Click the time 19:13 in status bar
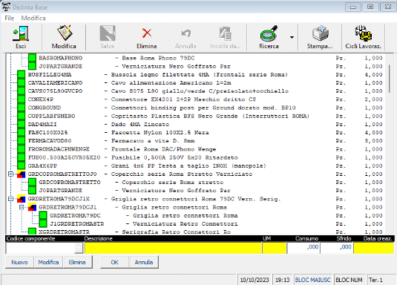This screenshot has width=397, height=285. coord(282,280)
